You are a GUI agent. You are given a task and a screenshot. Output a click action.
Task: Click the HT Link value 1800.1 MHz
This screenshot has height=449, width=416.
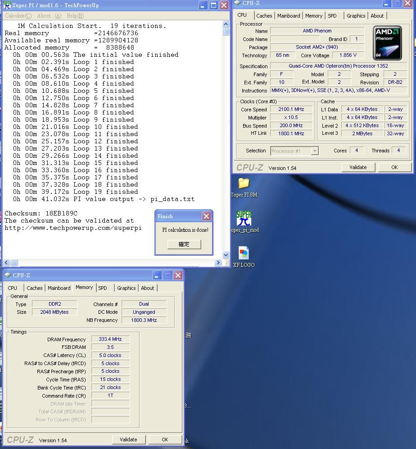point(291,133)
